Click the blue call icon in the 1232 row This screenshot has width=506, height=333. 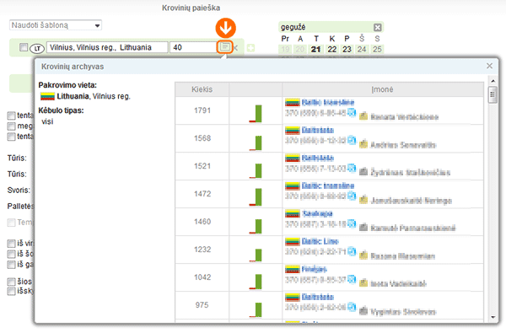[352, 251]
